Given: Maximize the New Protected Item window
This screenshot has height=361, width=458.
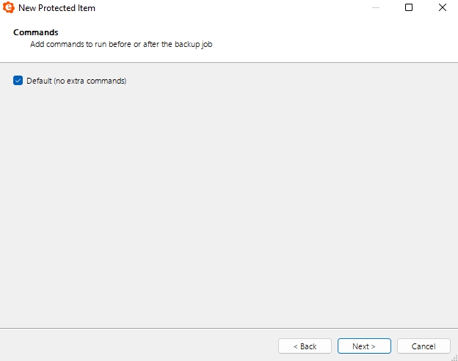Looking at the screenshot, I should pyautogui.click(x=409, y=7).
